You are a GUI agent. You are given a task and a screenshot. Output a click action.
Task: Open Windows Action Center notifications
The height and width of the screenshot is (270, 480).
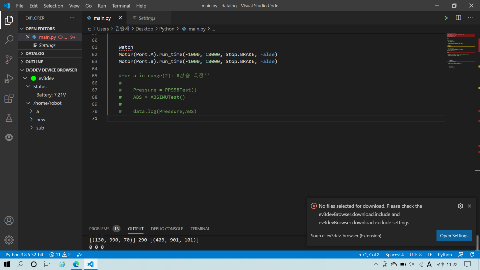tap(467, 264)
